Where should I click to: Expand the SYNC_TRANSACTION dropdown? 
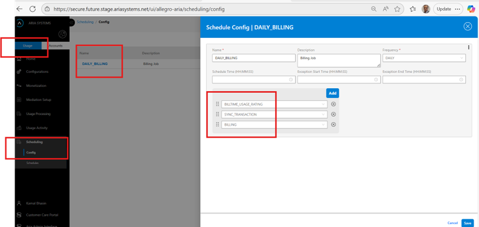[x=323, y=114]
